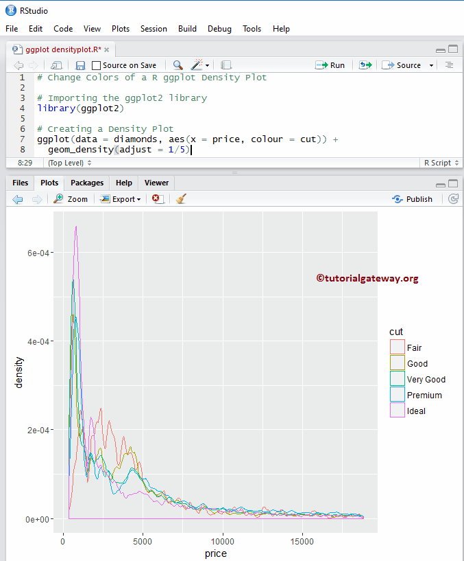This screenshot has width=464, height=561.
Task: Show document outline icon
Action: [449, 65]
